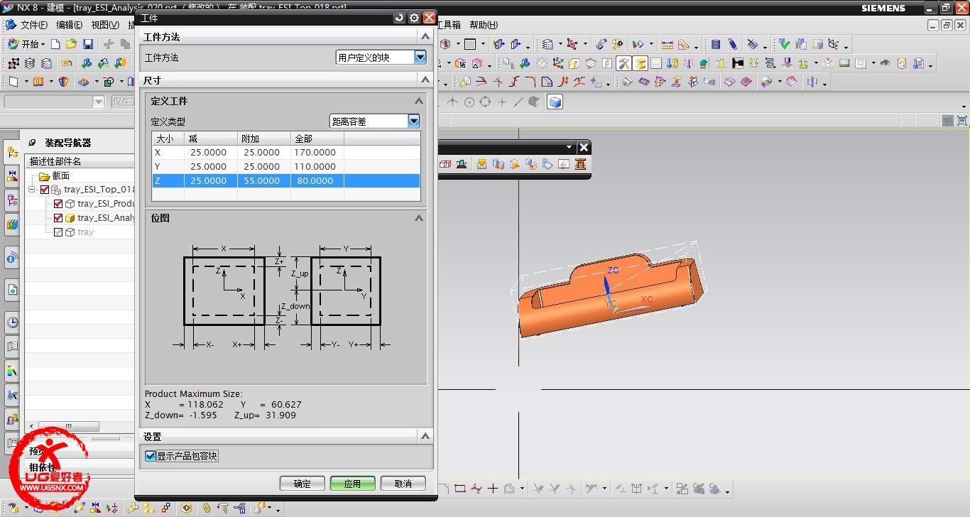This screenshot has height=517, width=970.
Task: Click the dialog reset arrow icon
Action: (x=399, y=18)
